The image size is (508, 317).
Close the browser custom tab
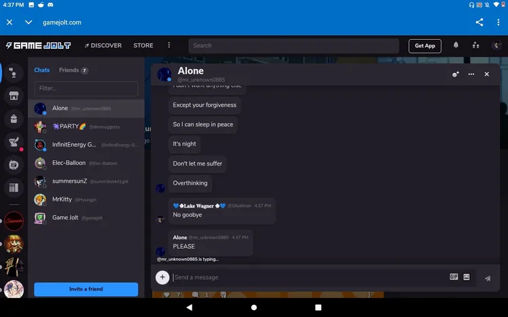click(x=9, y=22)
